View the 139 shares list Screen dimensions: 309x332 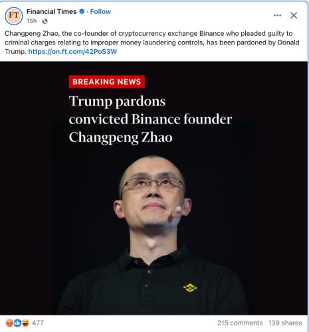(x=285, y=323)
